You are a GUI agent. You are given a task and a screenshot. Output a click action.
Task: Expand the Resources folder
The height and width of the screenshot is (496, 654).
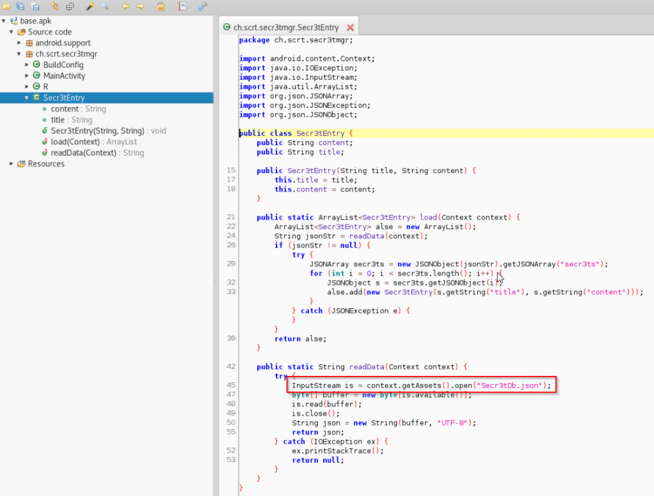(x=10, y=163)
